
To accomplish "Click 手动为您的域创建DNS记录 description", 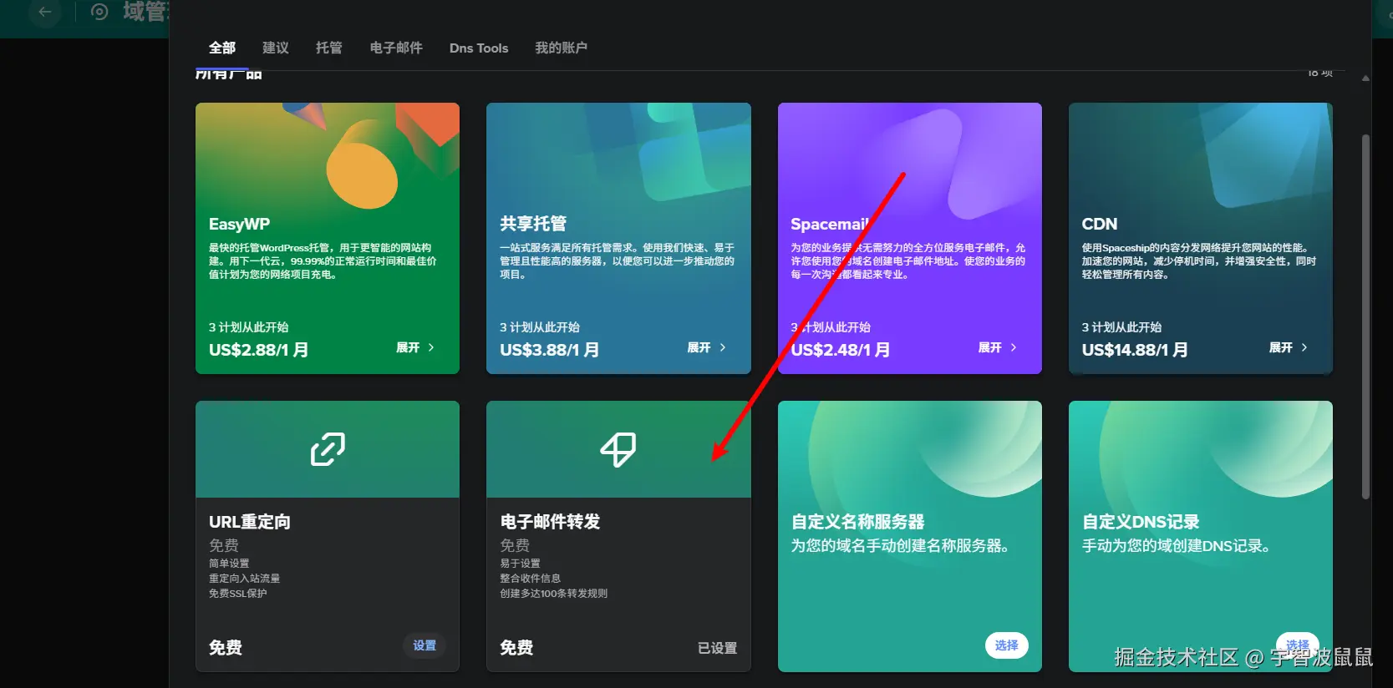I will tap(1177, 546).
